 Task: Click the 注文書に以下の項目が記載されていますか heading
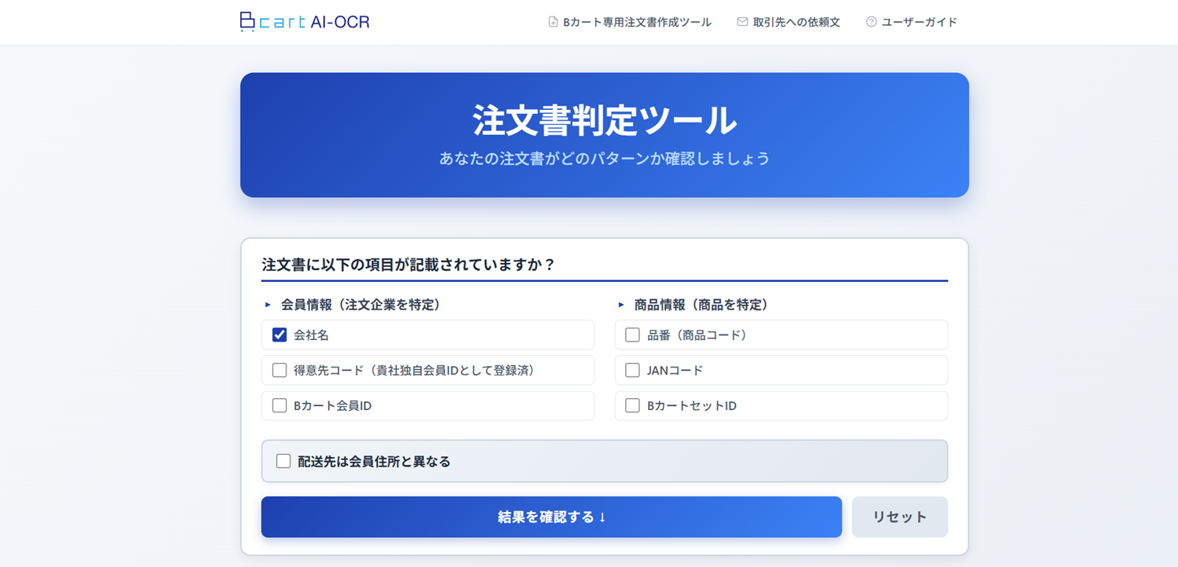[408, 265]
